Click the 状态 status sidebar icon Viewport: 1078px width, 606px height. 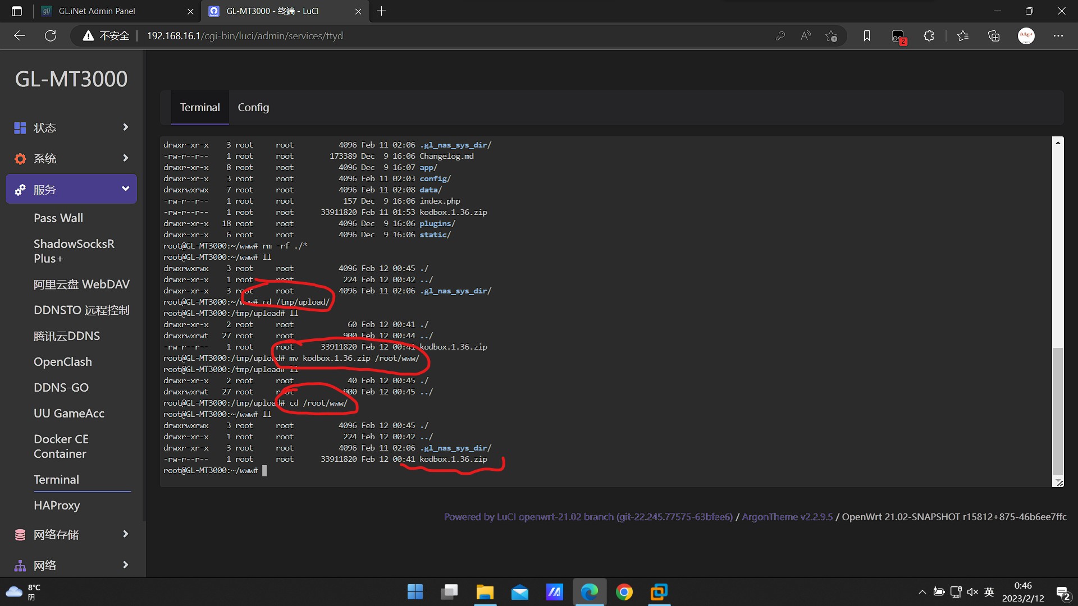coord(20,128)
